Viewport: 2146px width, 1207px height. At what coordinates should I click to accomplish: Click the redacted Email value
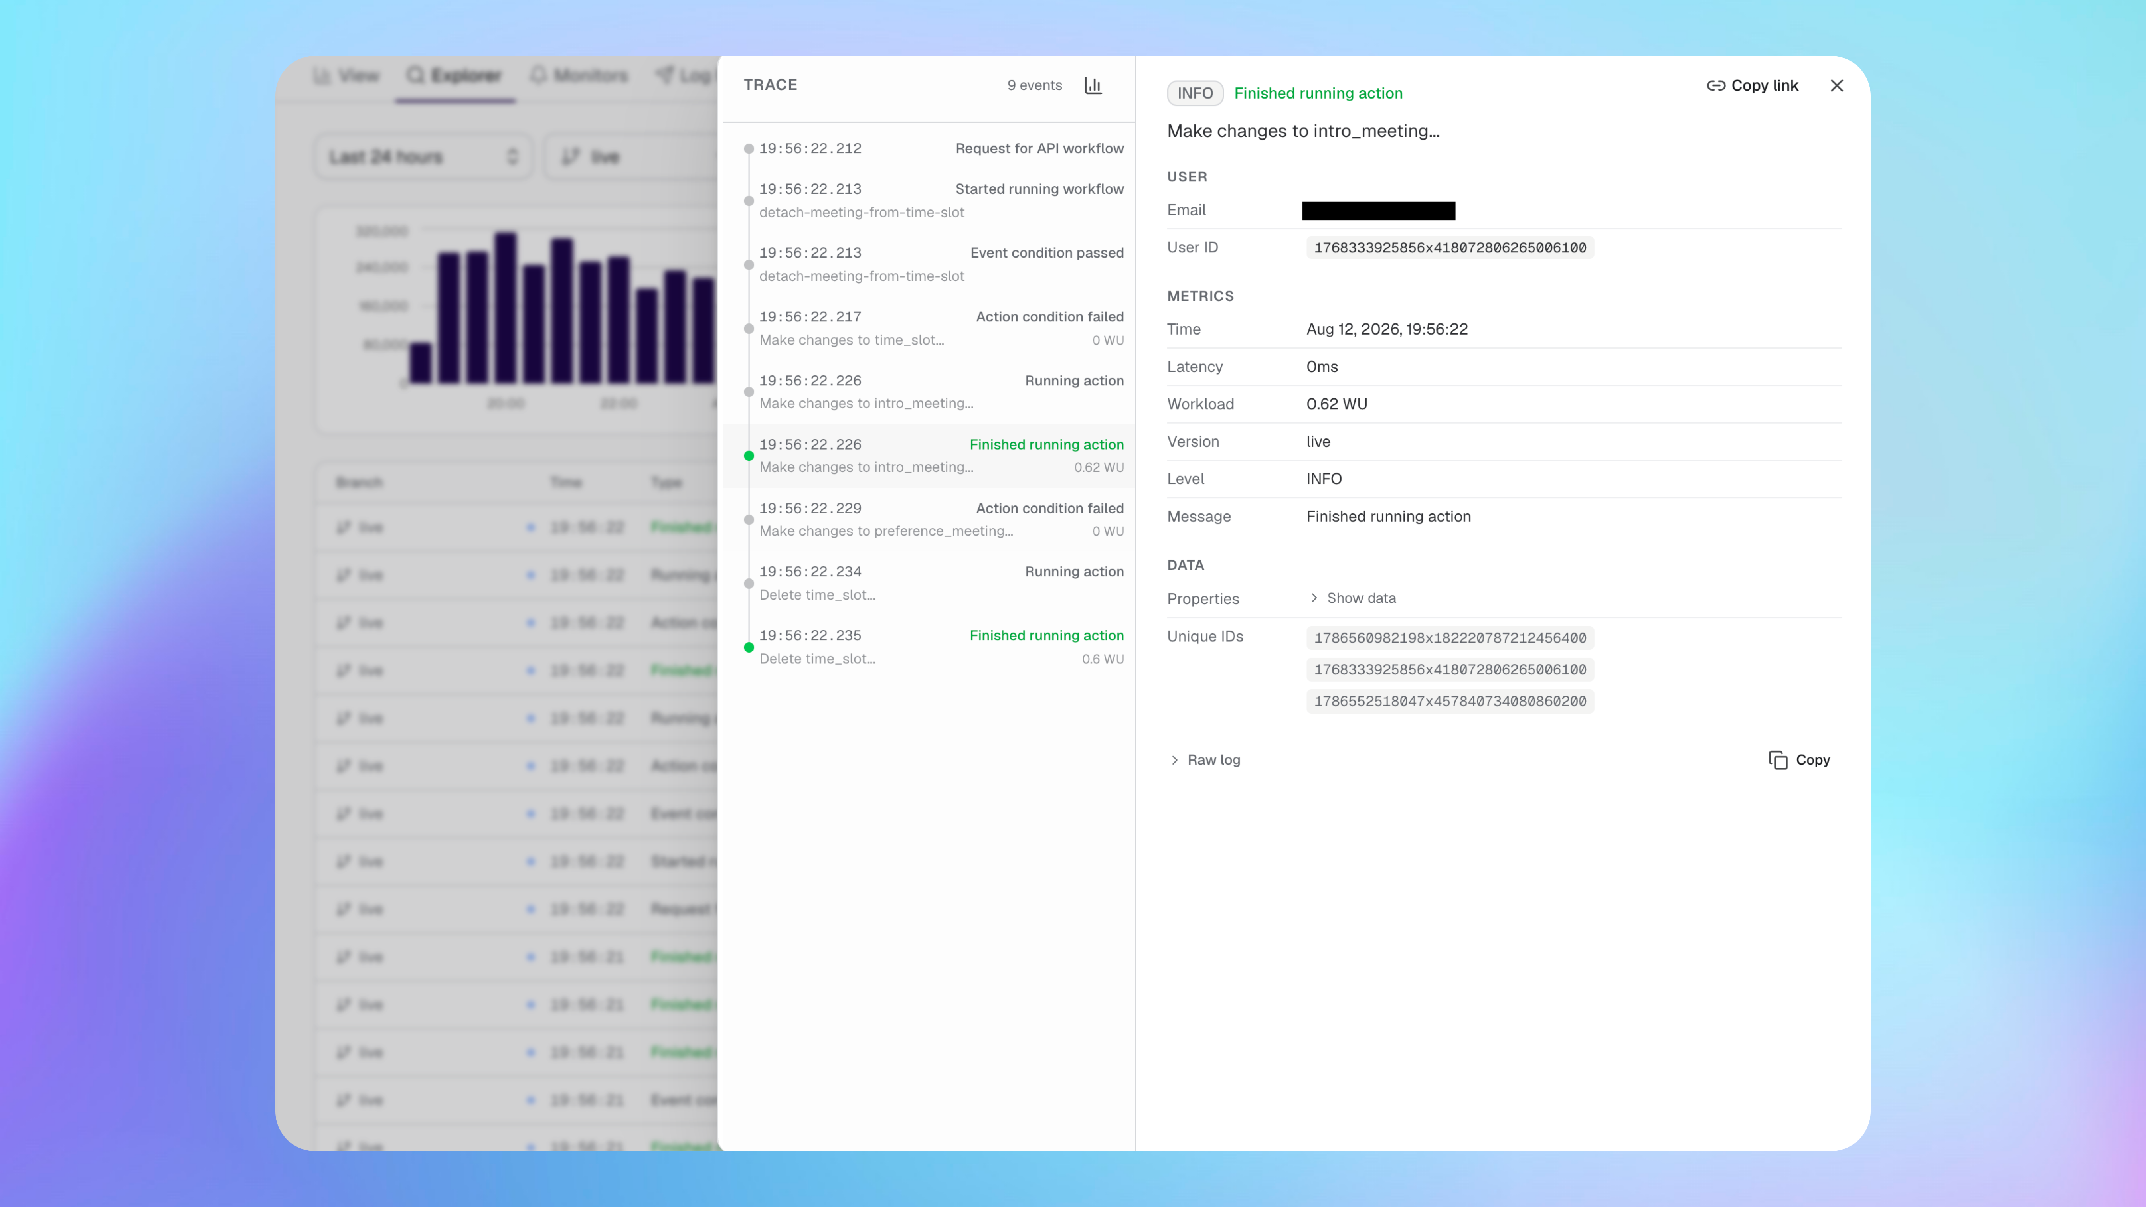1379,211
